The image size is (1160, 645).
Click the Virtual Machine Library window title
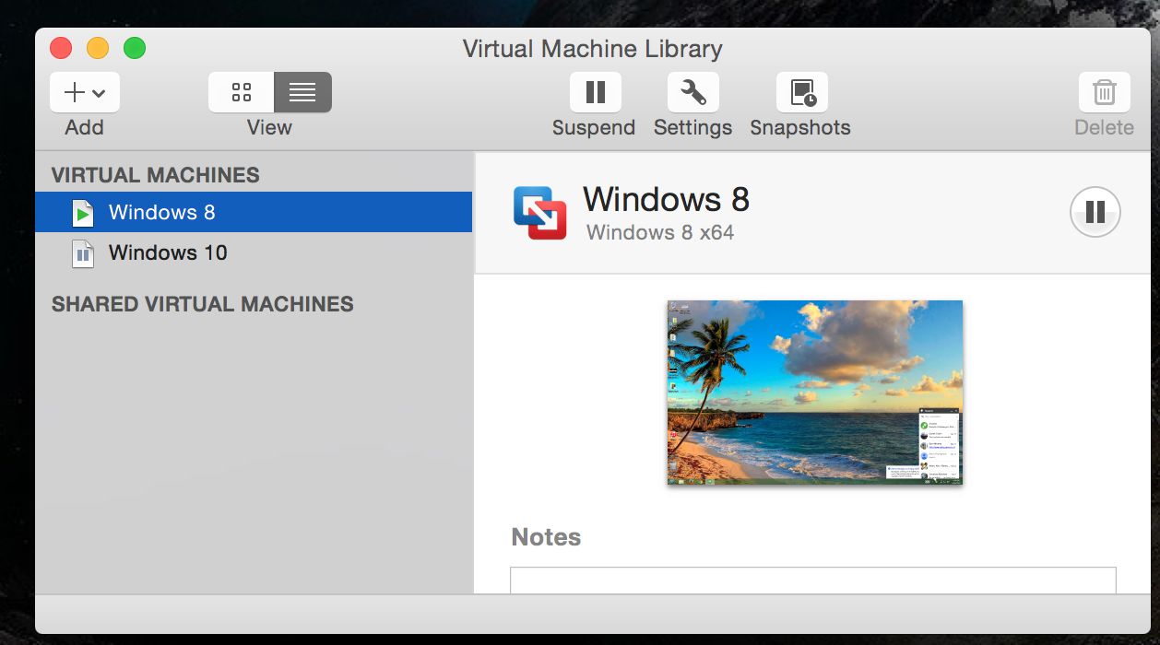(592, 49)
